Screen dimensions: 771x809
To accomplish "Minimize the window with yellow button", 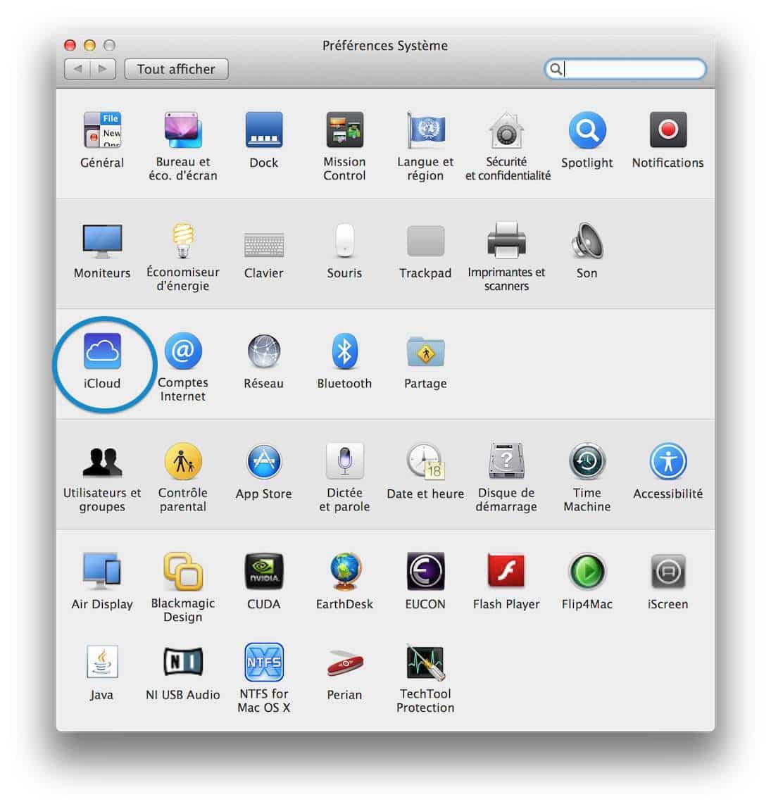I will tap(89, 45).
